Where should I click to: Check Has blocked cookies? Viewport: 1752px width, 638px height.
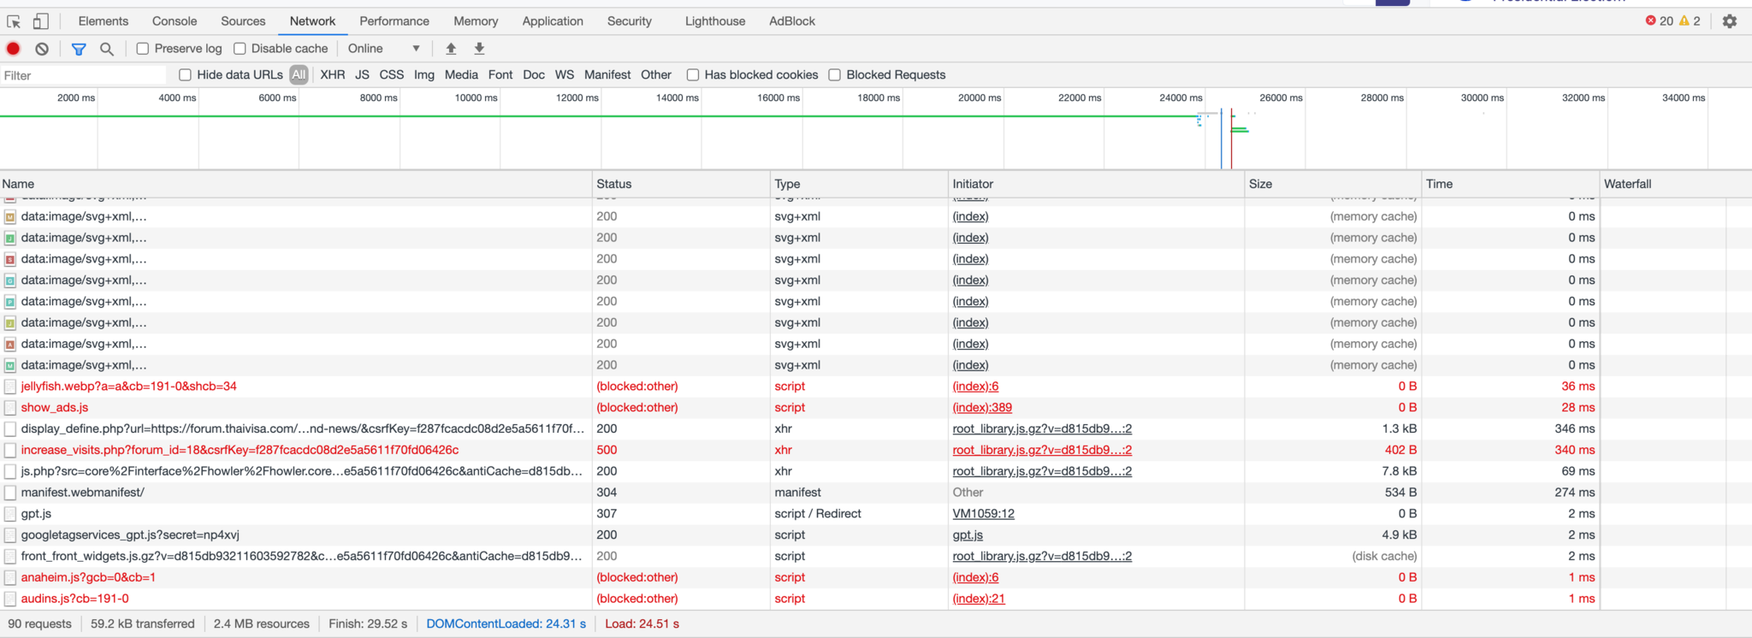(x=693, y=75)
